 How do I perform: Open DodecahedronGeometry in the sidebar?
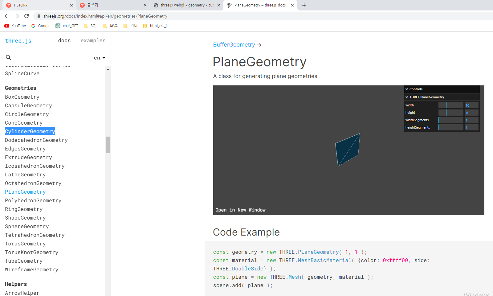click(36, 140)
